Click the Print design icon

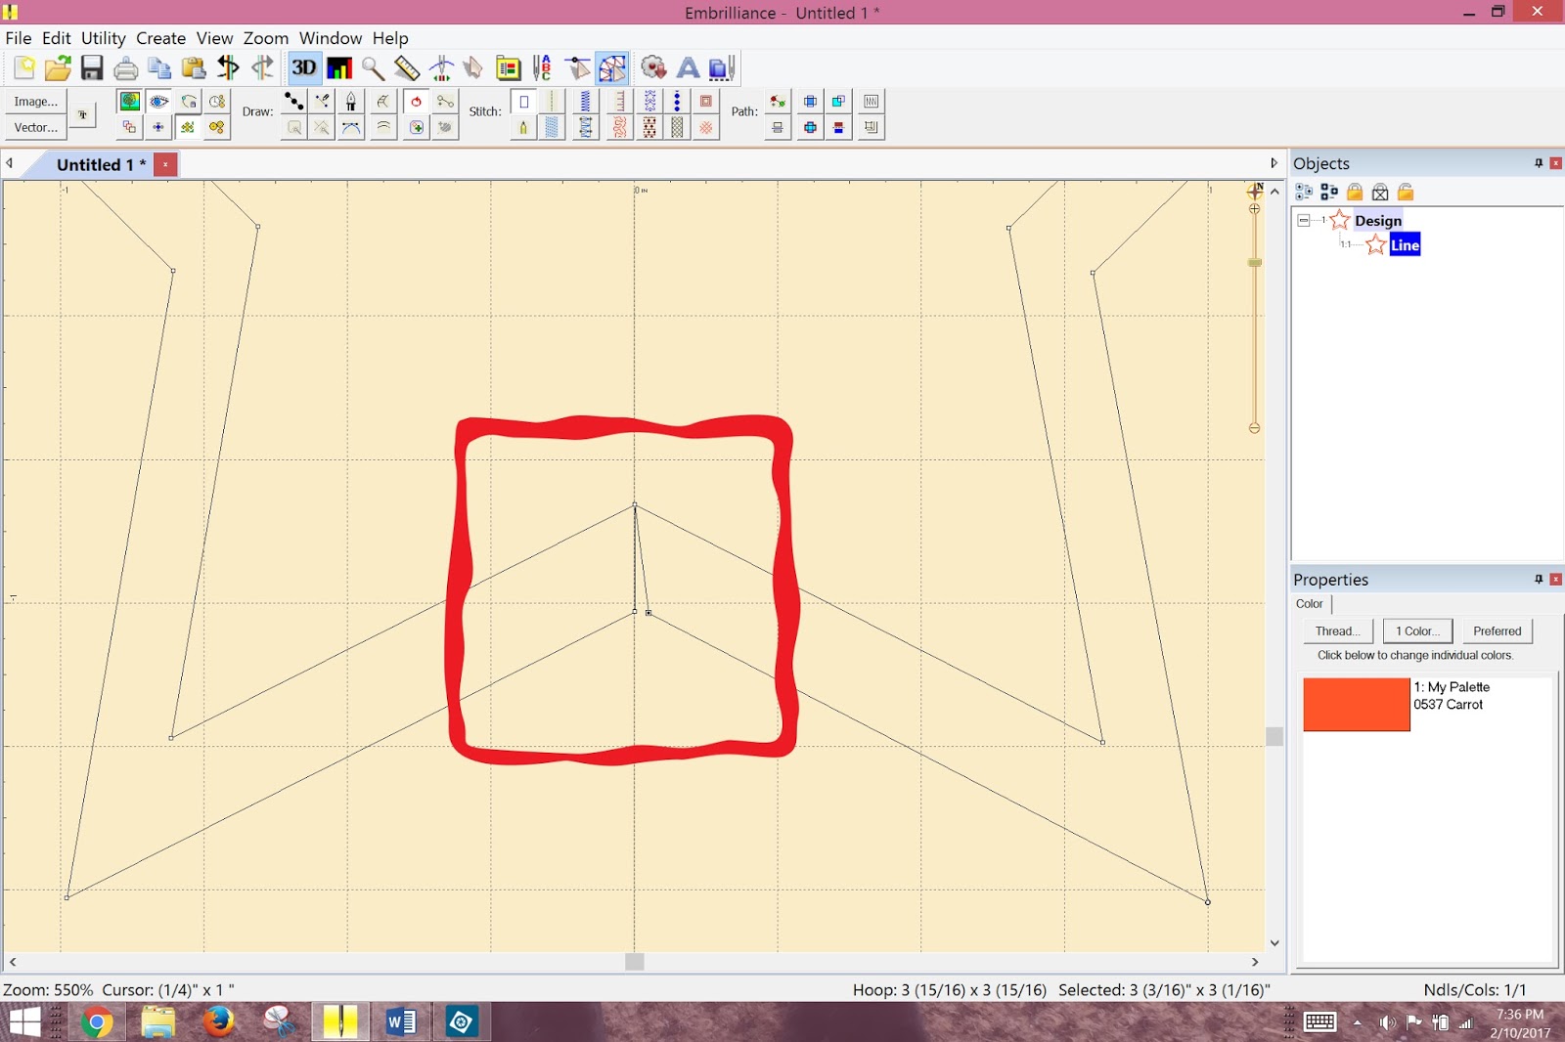(x=125, y=67)
